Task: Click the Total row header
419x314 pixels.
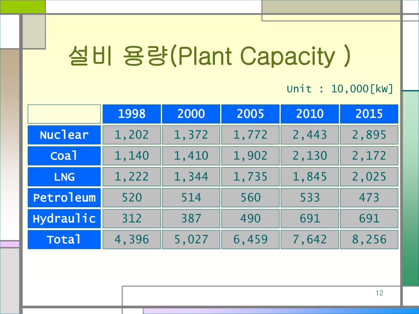Action: 64,240
